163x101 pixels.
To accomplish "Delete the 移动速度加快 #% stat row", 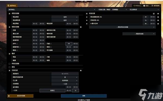I will click(x=158, y=17).
